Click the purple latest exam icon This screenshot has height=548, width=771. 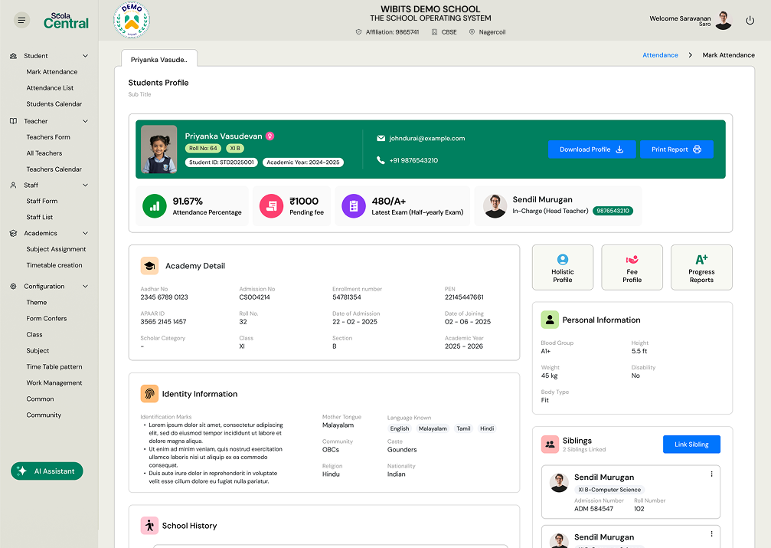(x=354, y=206)
